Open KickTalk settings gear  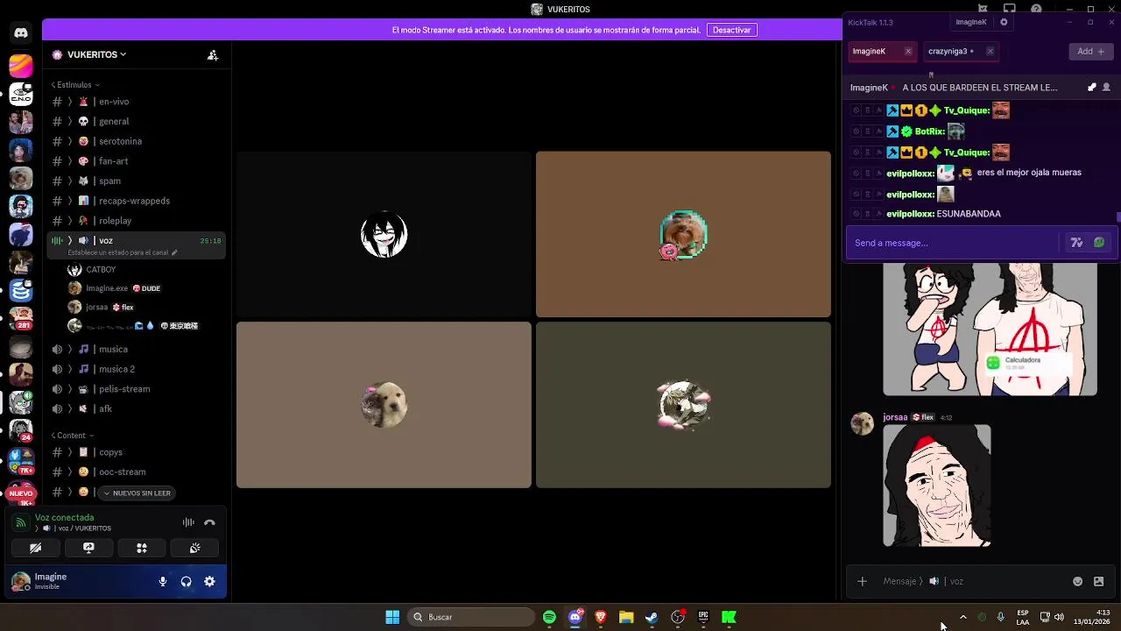coord(1004,23)
